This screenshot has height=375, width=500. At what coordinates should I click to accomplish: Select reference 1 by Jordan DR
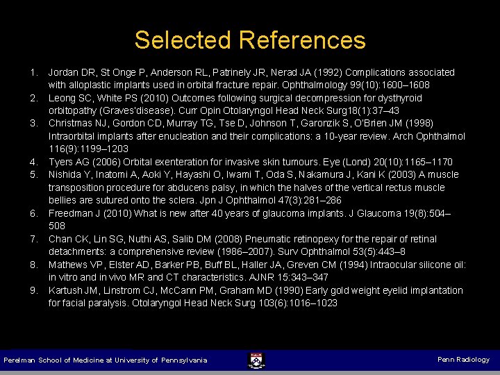click(242, 78)
